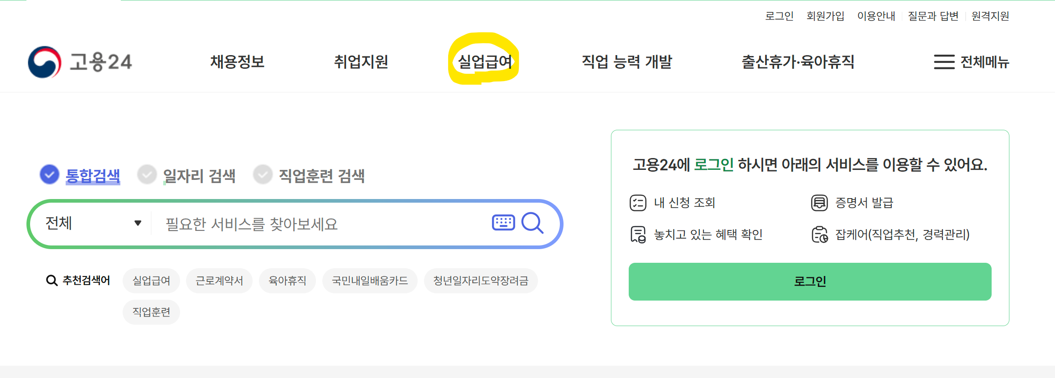1055x378 pixels.
Task: Select the 국민내일배움카드 search keyword
Action: [x=370, y=281]
